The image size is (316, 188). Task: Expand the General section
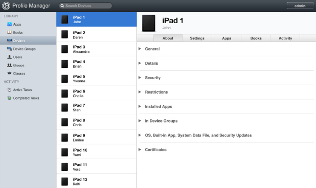coord(140,49)
